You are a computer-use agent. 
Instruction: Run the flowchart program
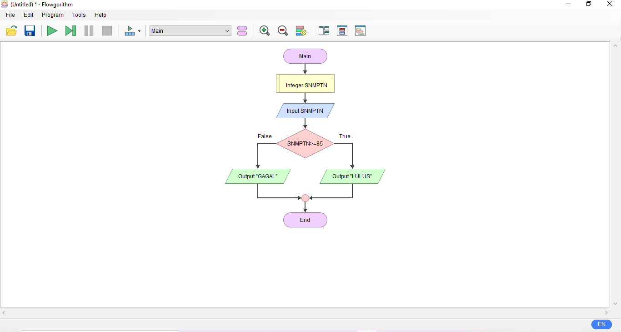[x=52, y=30]
